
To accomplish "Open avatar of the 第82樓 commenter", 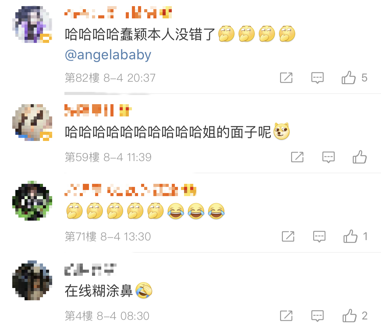I will [32, 24].
